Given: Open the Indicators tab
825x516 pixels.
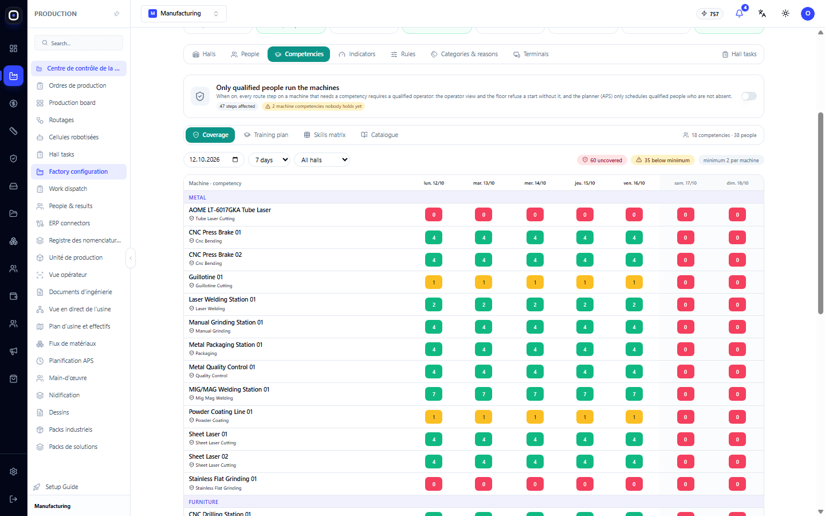Looking at the screenshot, I should pos(357,54).
